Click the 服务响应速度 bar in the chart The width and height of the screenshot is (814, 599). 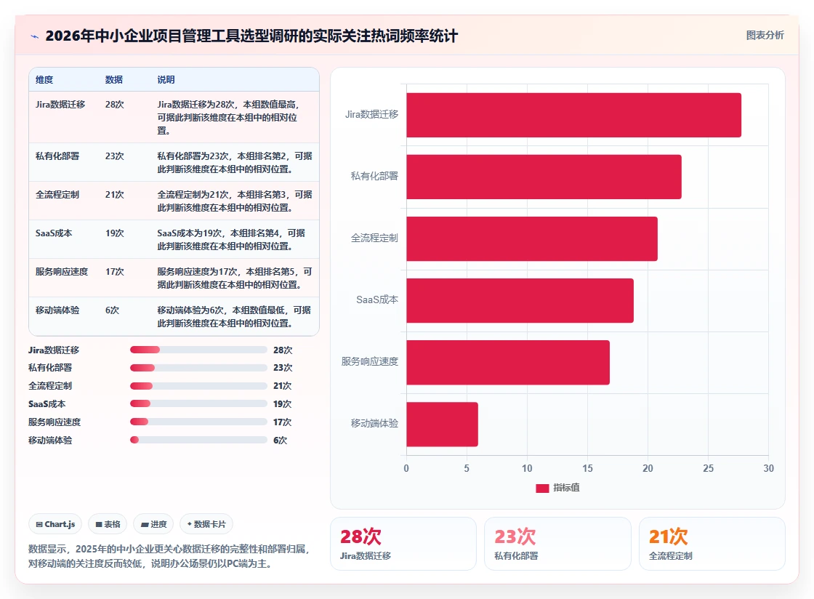click(x=508, y=362)
